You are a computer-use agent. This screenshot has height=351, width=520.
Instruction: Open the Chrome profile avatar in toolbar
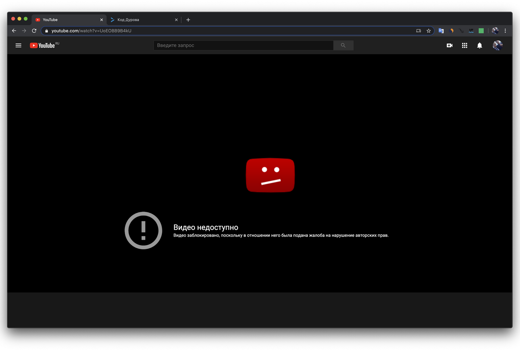click(495, 31)
